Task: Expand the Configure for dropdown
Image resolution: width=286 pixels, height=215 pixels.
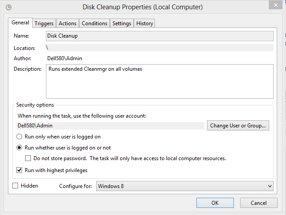Action: tap(184, 186)
